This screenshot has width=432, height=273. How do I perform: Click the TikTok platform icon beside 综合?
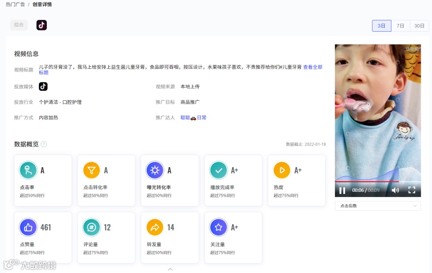[x=42, y=25]
